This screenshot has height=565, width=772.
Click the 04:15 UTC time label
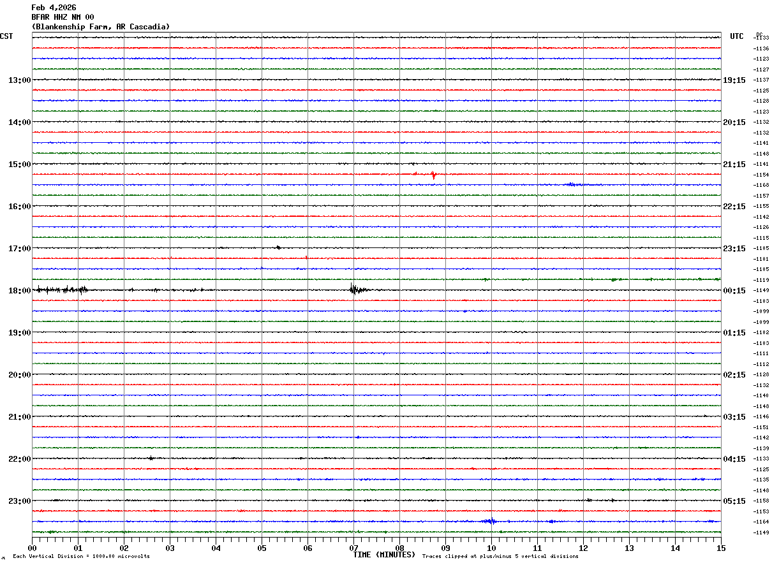pyautogui.click(x=734, y=459)
